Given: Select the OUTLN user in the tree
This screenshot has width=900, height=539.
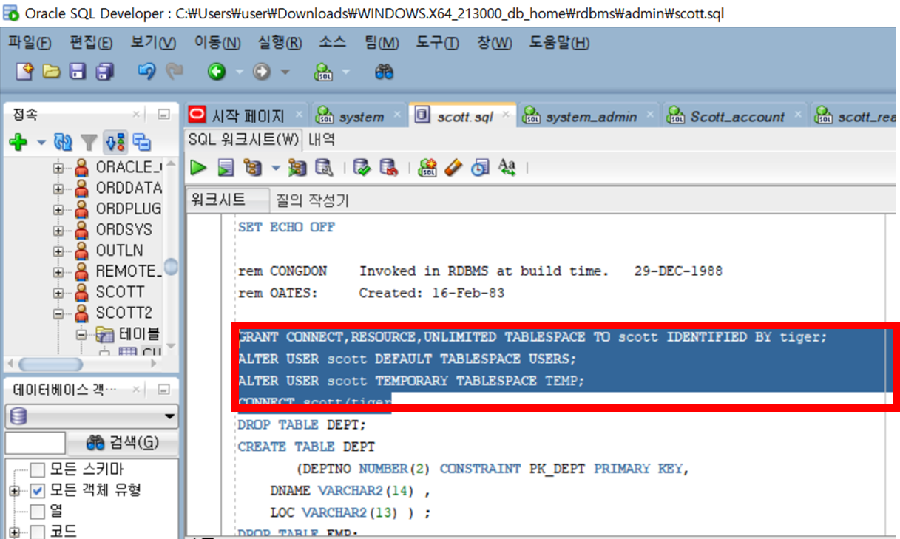Looking at the screenshot, I should [x=119, y=251].
